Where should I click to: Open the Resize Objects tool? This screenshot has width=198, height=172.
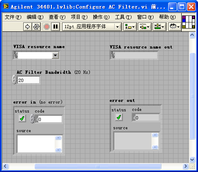pos(159,26)
